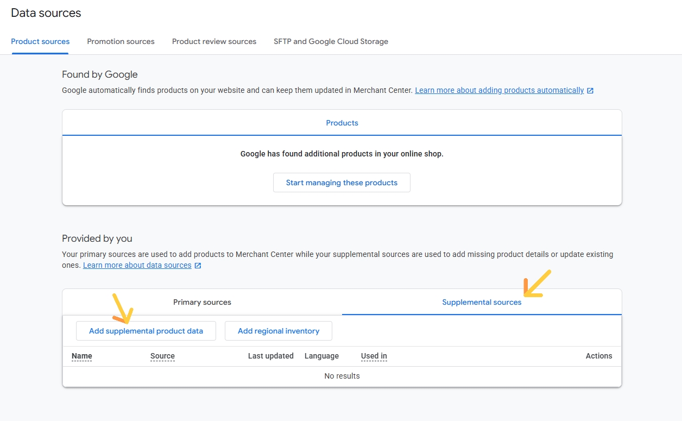Click the Last updated column header
Screen dimensions: 682x421
coord(271,356)
